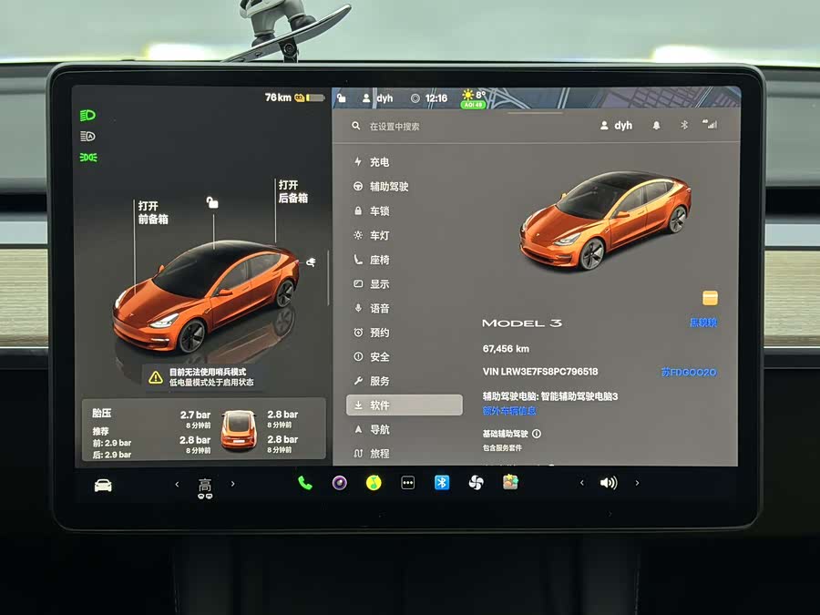Decrease volume with the left chevron
Screen dimensions: 820x615
(582, 483)
